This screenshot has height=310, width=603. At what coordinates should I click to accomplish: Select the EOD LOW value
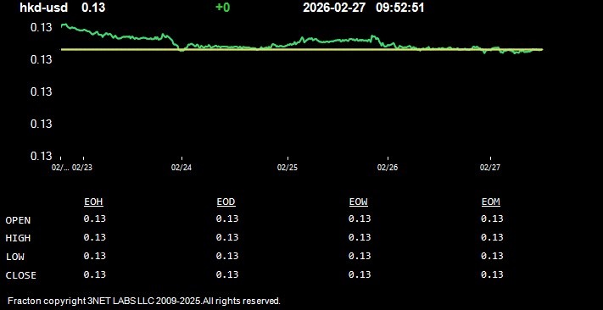pyautogui.click(x=227, y=256)
